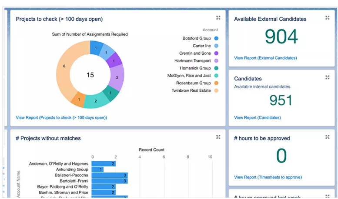Click the Balistreri-Pacocha bar in chart

110,175
